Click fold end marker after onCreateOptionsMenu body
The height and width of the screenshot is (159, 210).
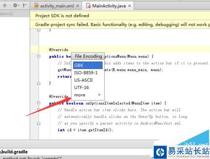39,83
